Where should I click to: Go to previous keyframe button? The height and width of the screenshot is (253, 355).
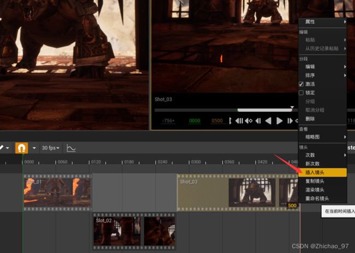click(x=248, y=121)
